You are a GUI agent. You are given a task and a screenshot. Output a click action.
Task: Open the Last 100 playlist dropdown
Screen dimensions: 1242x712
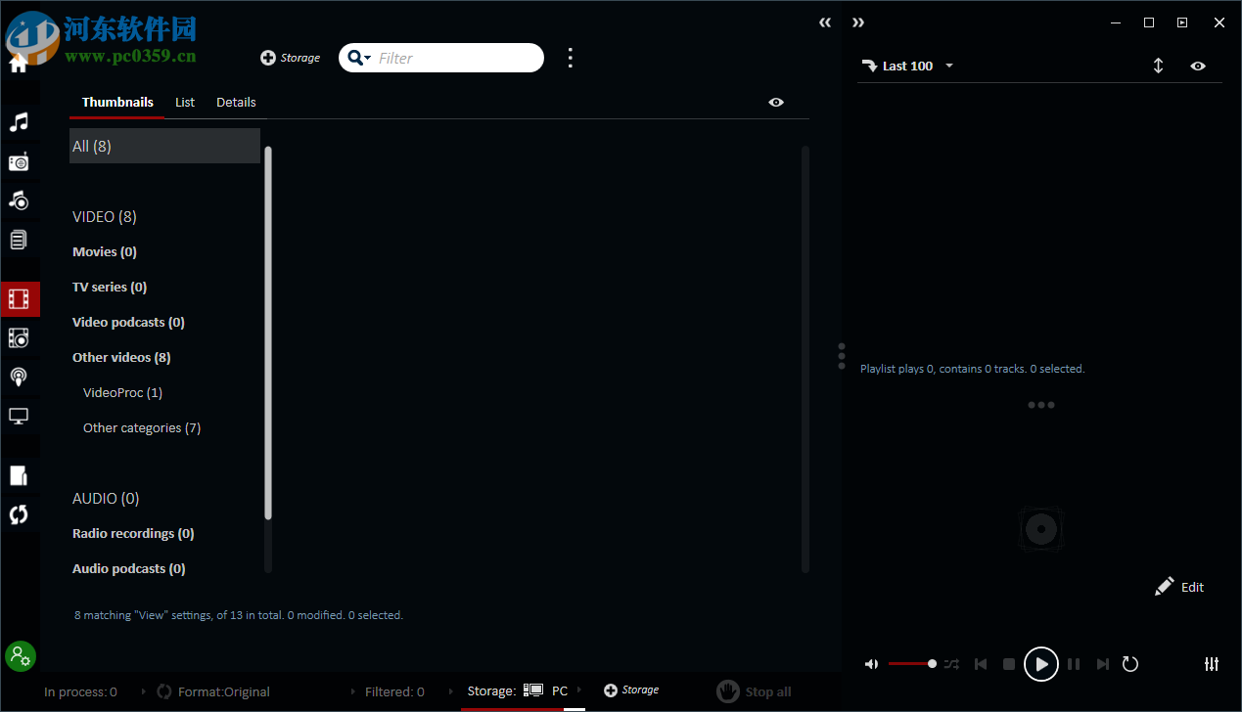pyautogui.click(x=907, y=66)
